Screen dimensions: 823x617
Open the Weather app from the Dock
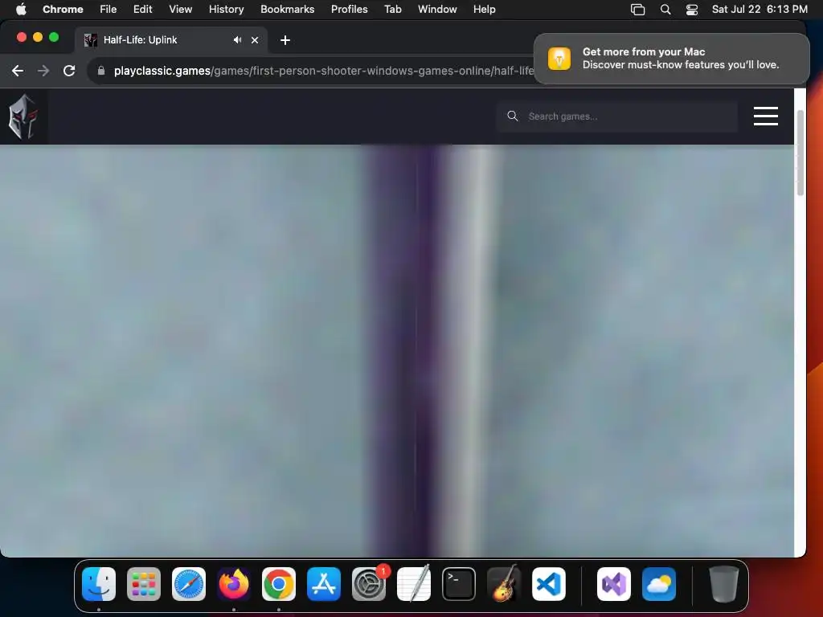[x=659, y=584]
